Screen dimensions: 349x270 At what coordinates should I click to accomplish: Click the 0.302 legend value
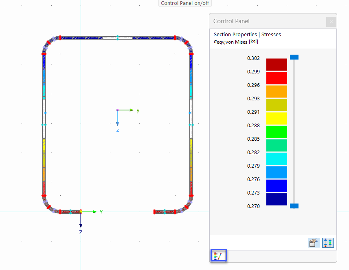(253, 58)
